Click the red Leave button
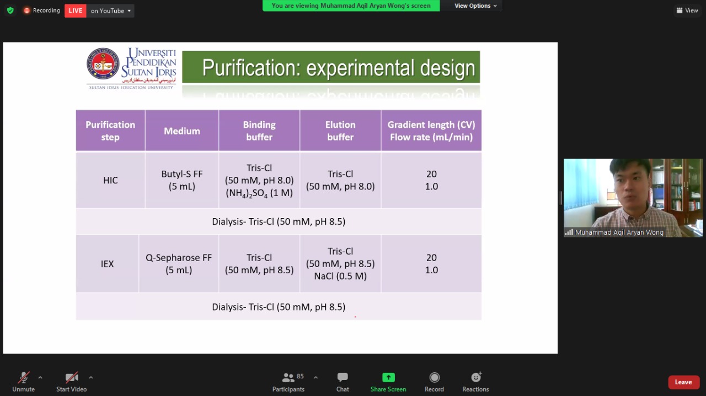The image size is (706, 396). tap(683, 382)
